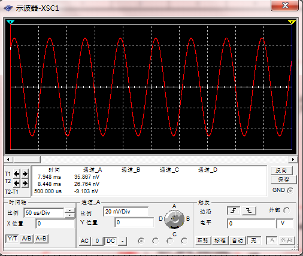303x256 pixels.
Task: Set channel A coupling to AC
Action: click(x=84, y=241)
